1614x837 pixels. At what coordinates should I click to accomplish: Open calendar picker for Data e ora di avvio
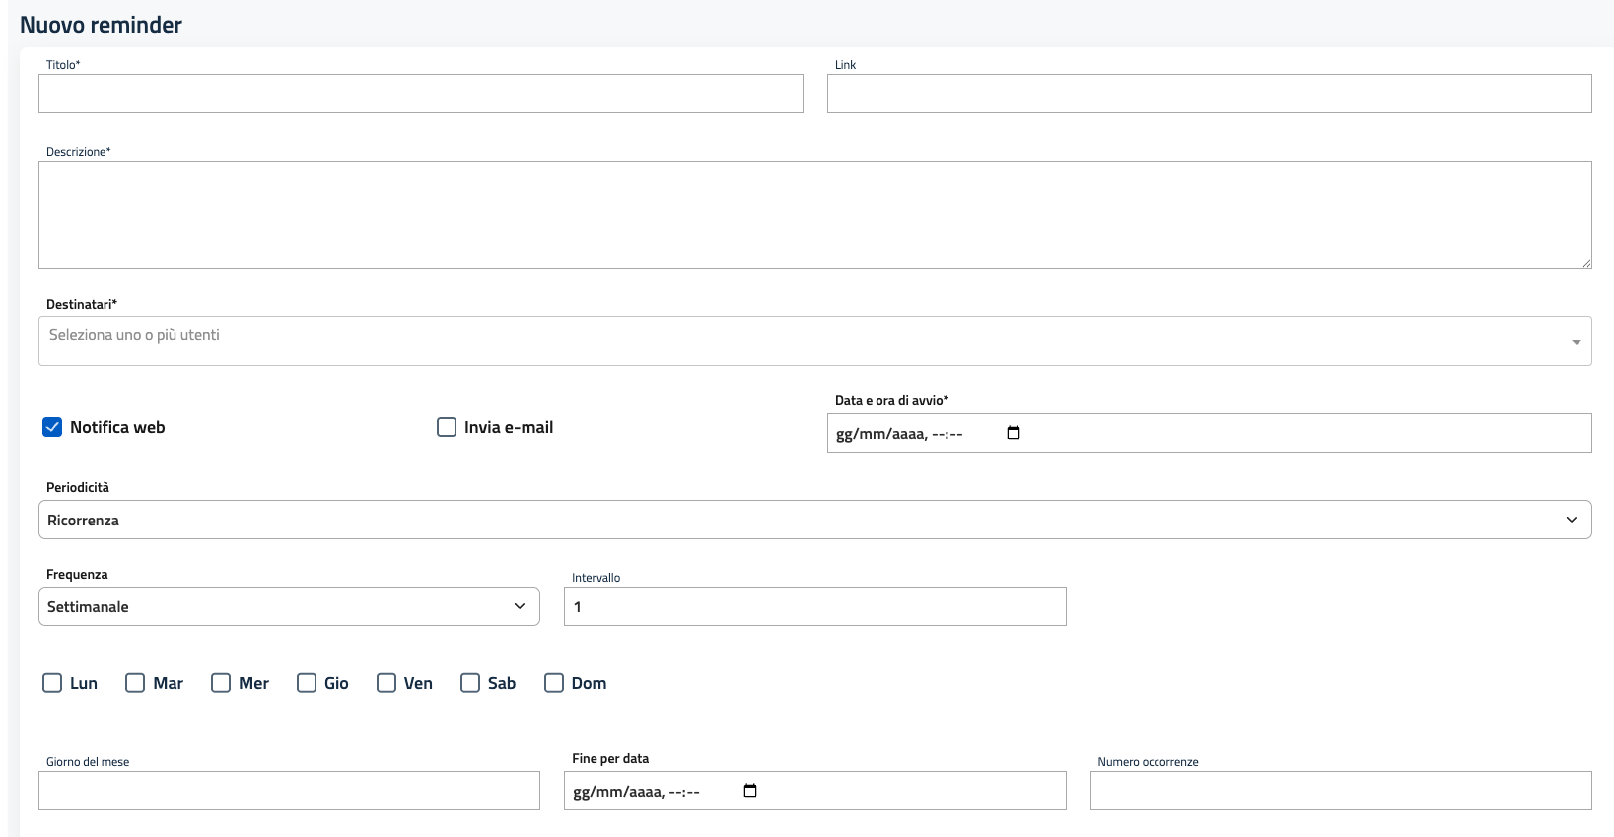1013,433
